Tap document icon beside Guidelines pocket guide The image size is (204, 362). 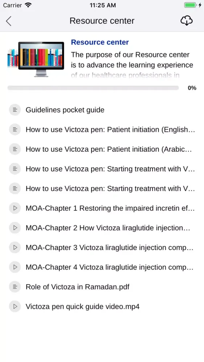pyautogui.click(x=15, y=110)
